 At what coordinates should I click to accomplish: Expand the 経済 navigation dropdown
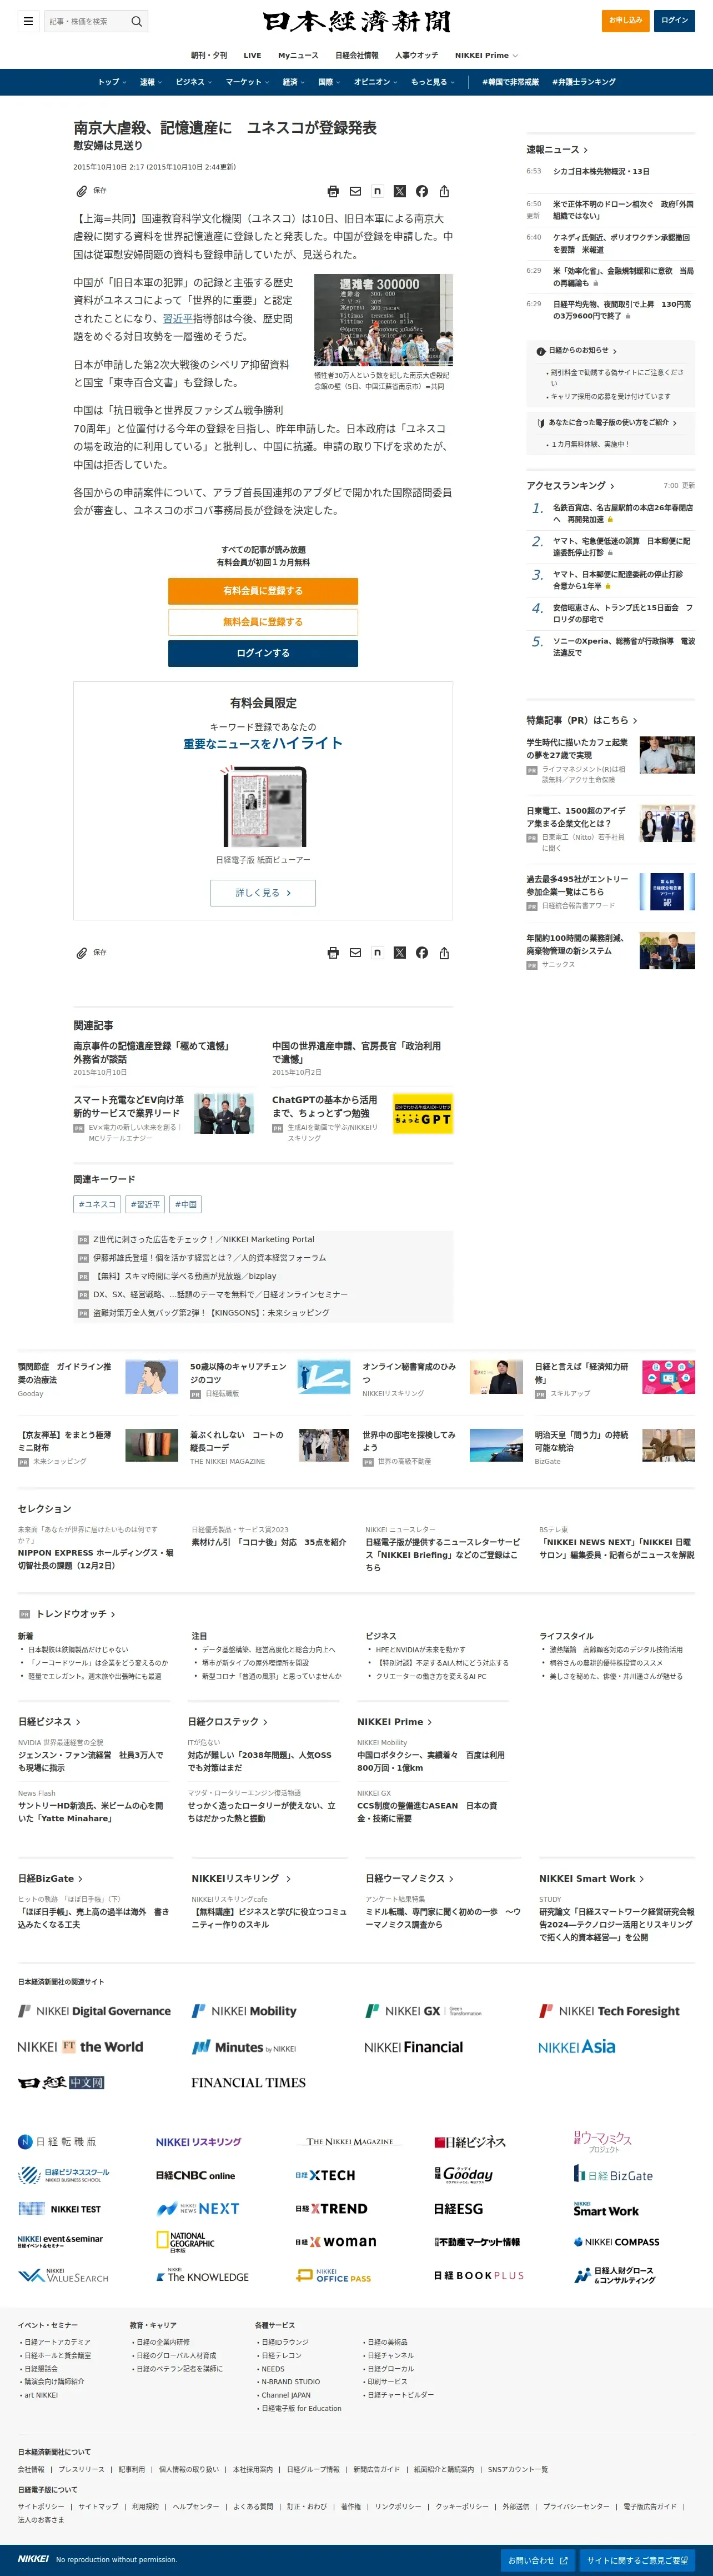tap(294, 82)
